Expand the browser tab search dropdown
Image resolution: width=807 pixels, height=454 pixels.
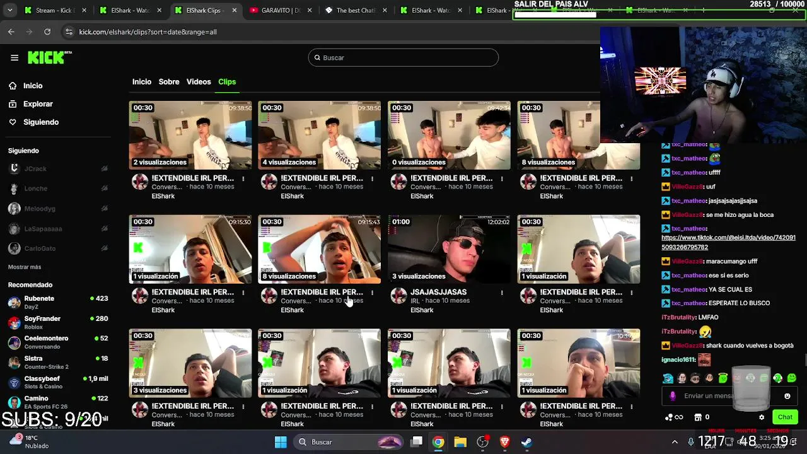[x=9, y=10]
